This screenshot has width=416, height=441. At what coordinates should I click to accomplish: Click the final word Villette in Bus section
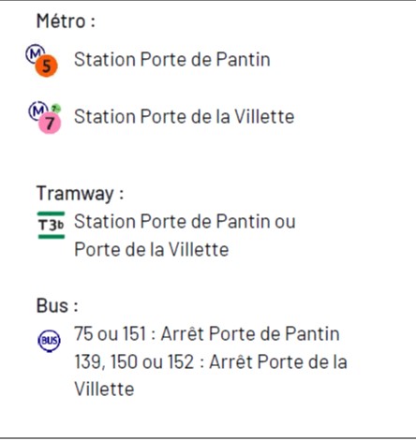point(104,390)
